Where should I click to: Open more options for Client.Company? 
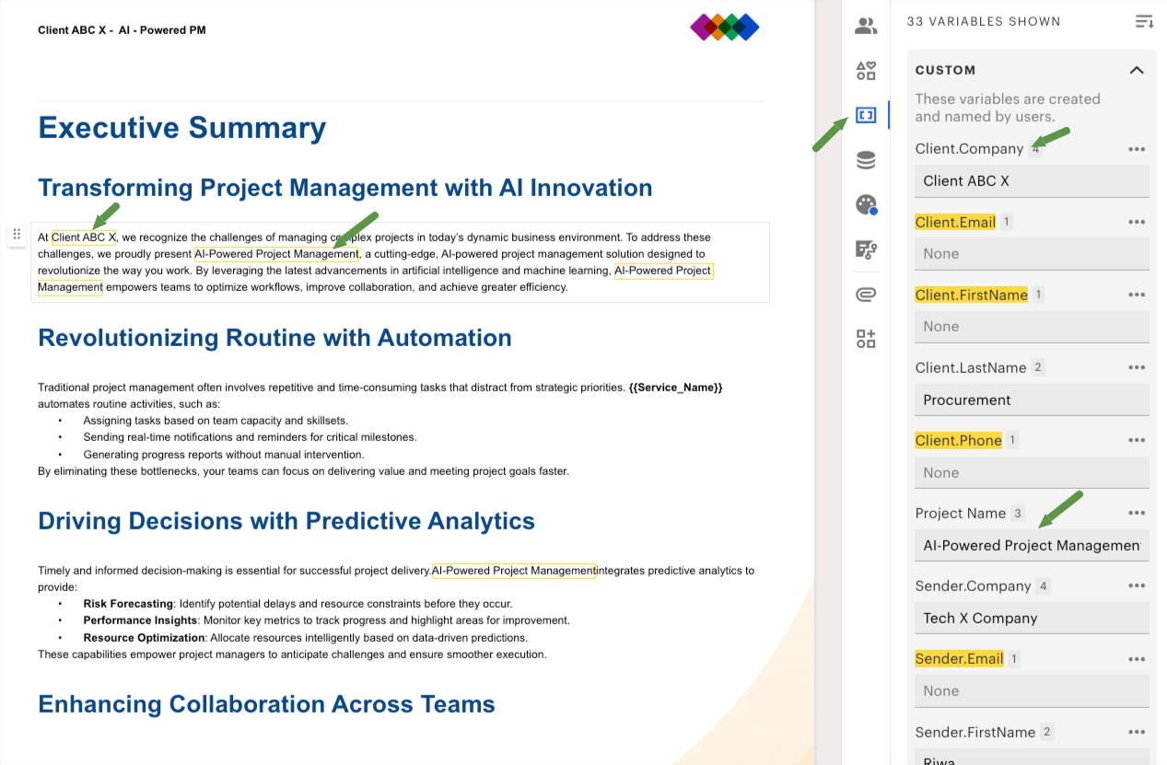point(1137,149)
